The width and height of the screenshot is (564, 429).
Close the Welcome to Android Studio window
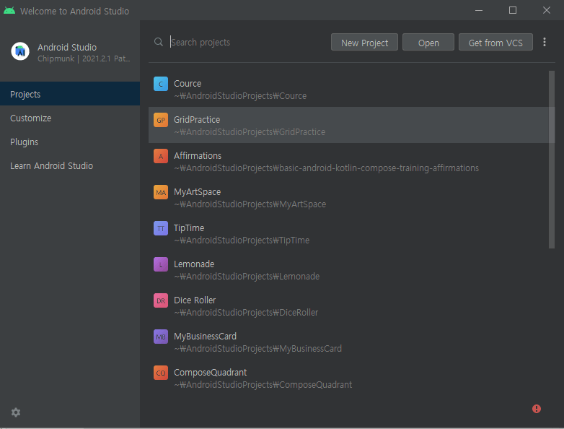547,10
